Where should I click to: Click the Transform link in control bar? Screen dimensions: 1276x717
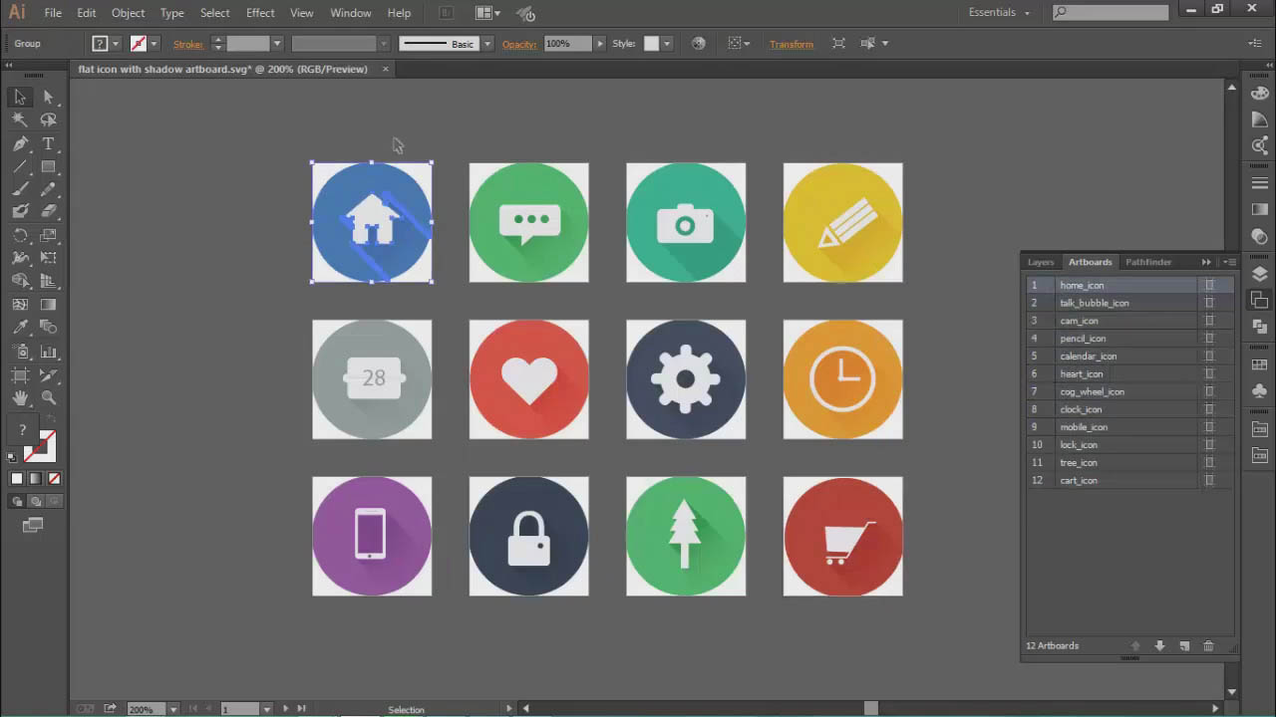[792, 44]
